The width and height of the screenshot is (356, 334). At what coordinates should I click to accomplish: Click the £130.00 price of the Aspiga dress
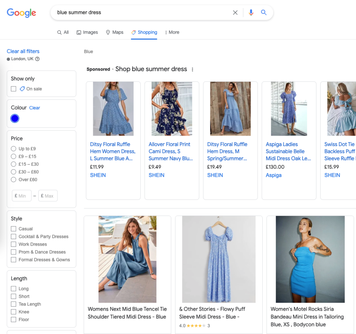point(275,167)
